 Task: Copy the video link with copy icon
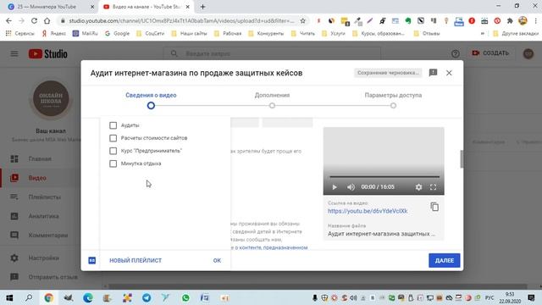434,207
